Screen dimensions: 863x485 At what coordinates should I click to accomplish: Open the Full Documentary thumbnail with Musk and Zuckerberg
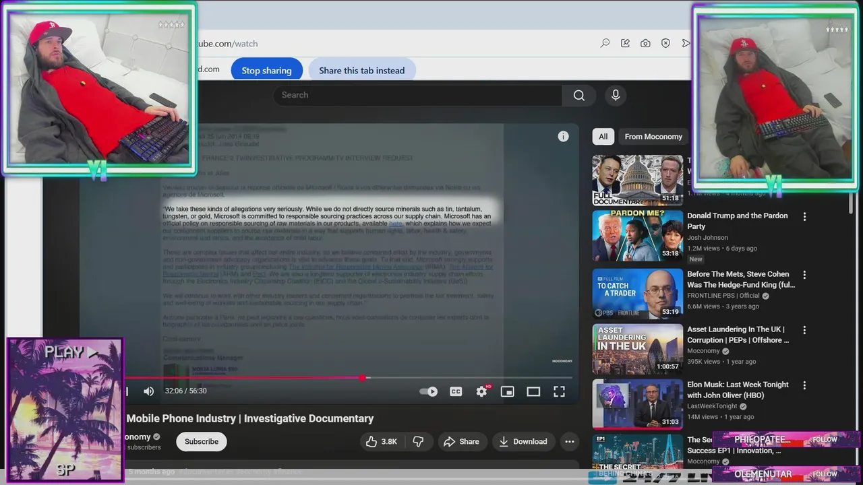[x=637, y=181]
